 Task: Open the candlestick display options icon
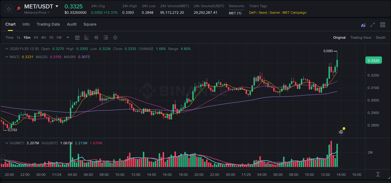point(96,37)
